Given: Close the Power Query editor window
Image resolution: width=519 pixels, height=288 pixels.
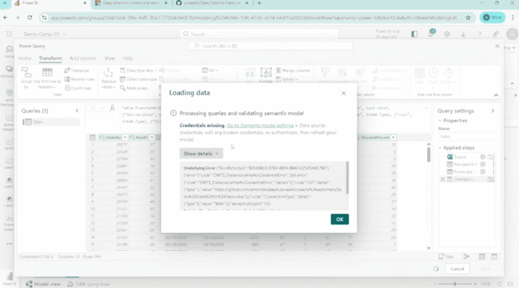Looking at the screenshot, I should coord(497,46).
